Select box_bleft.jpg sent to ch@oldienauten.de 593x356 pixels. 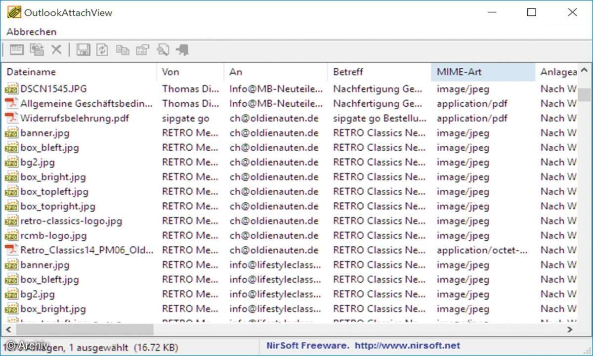point(49,148)
